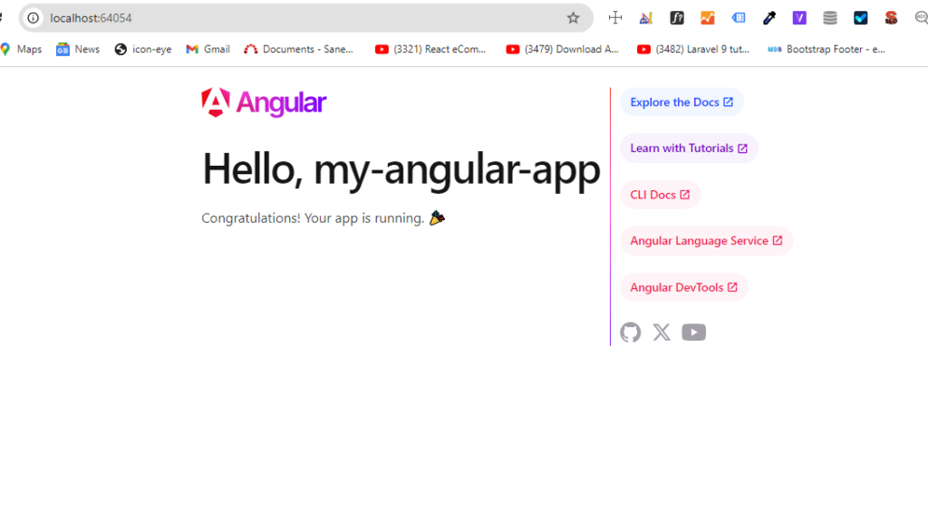The width and height of the screenshot is (928, 520).
Task: Click the 'Hello, my-angular-app' heading
Action: pyautogui.click(x=401, y=169)
